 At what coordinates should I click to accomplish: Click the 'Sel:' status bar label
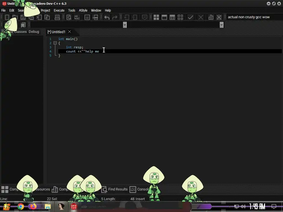coord(54,199)
